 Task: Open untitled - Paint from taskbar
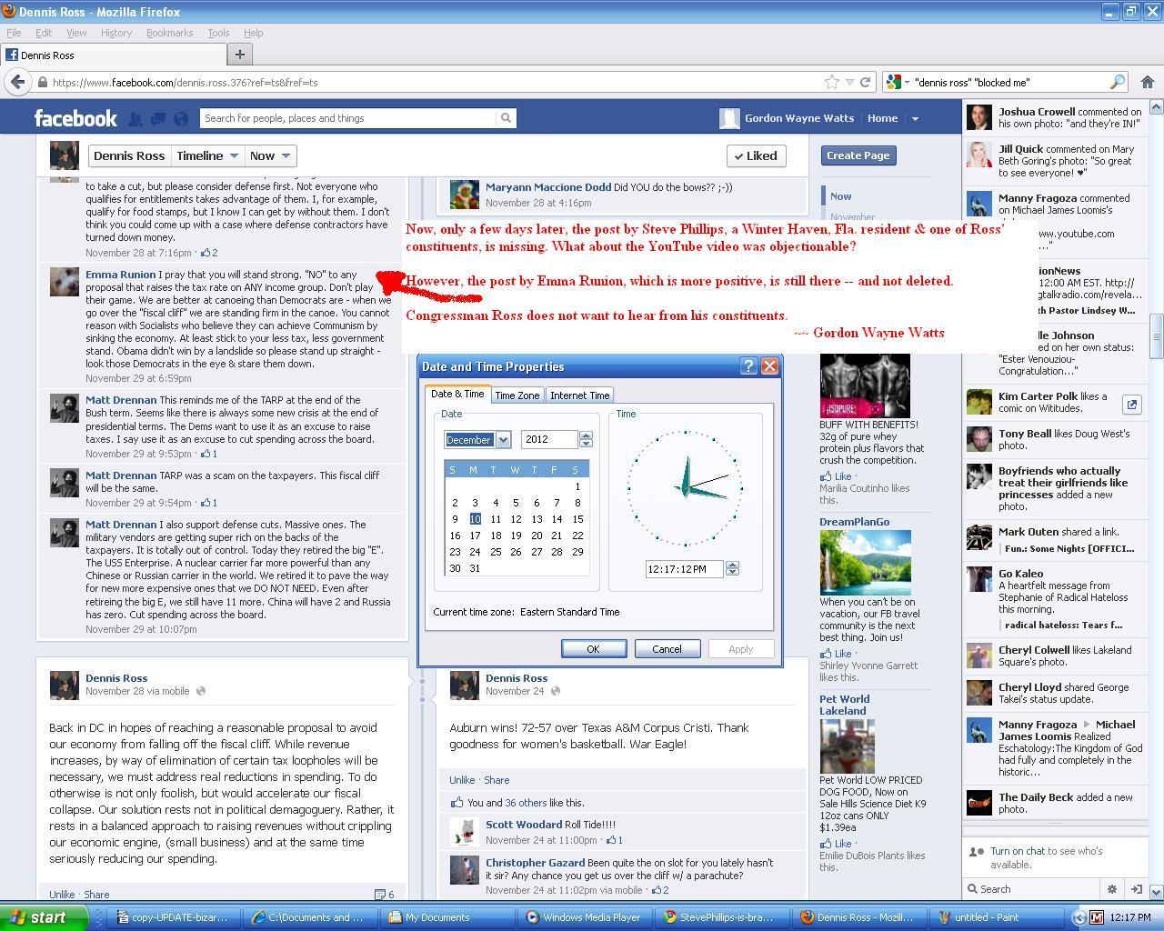993,917
